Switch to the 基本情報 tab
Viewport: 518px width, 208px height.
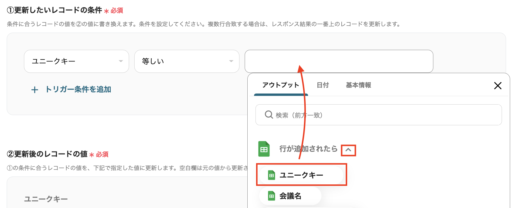359,85
